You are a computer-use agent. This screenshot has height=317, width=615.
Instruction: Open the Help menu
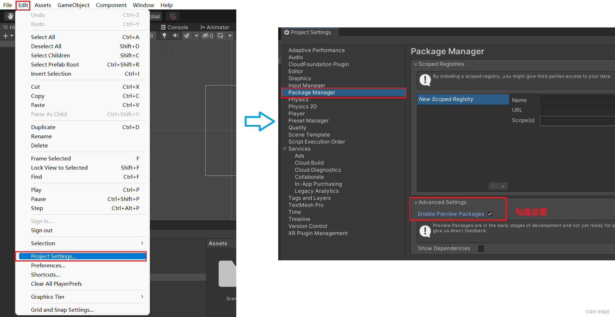(x=166, y=5)
